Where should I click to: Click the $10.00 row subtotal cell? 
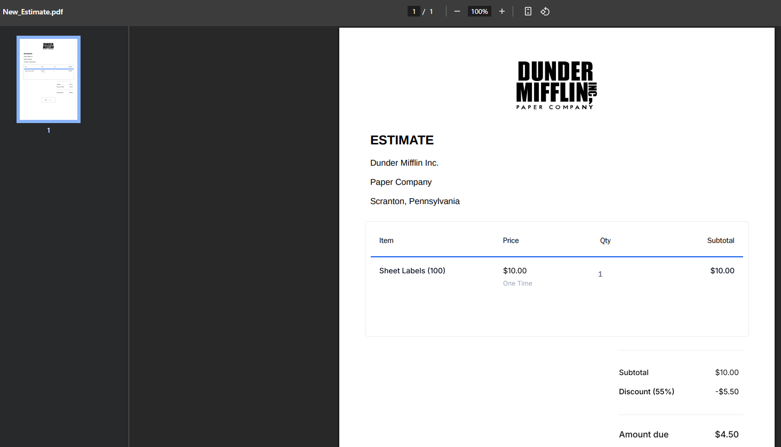point(722,271)
